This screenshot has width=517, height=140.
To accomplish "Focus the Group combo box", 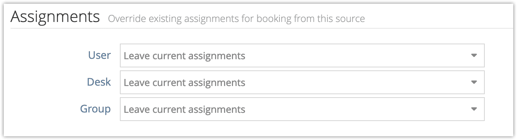I will (x=302, y=109).
